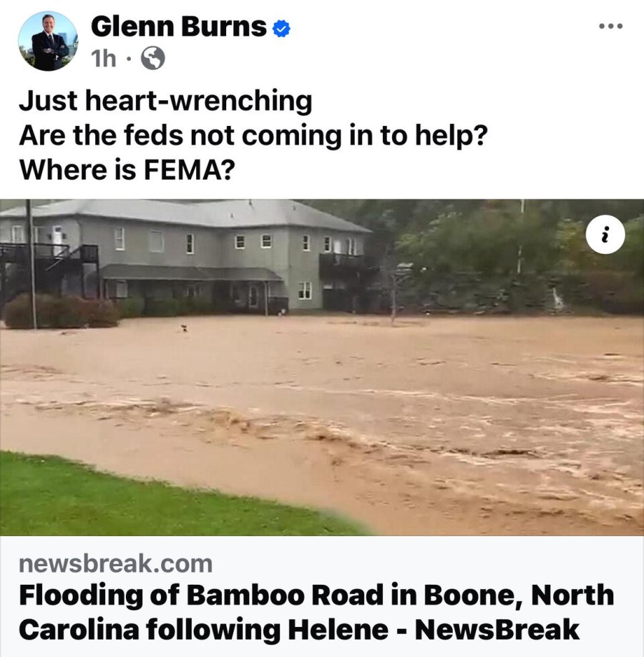Click the dot separator after timestamp
644x657 pixels.
(x=129, y=59)
